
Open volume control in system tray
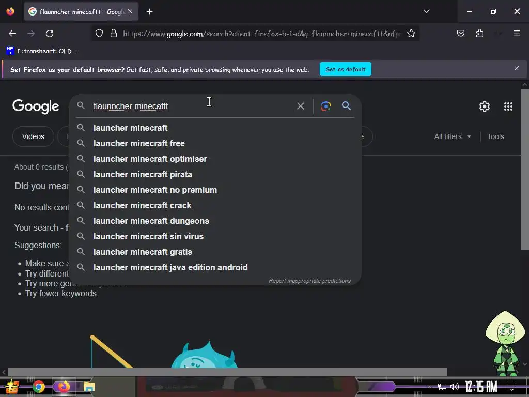[455, 387]
